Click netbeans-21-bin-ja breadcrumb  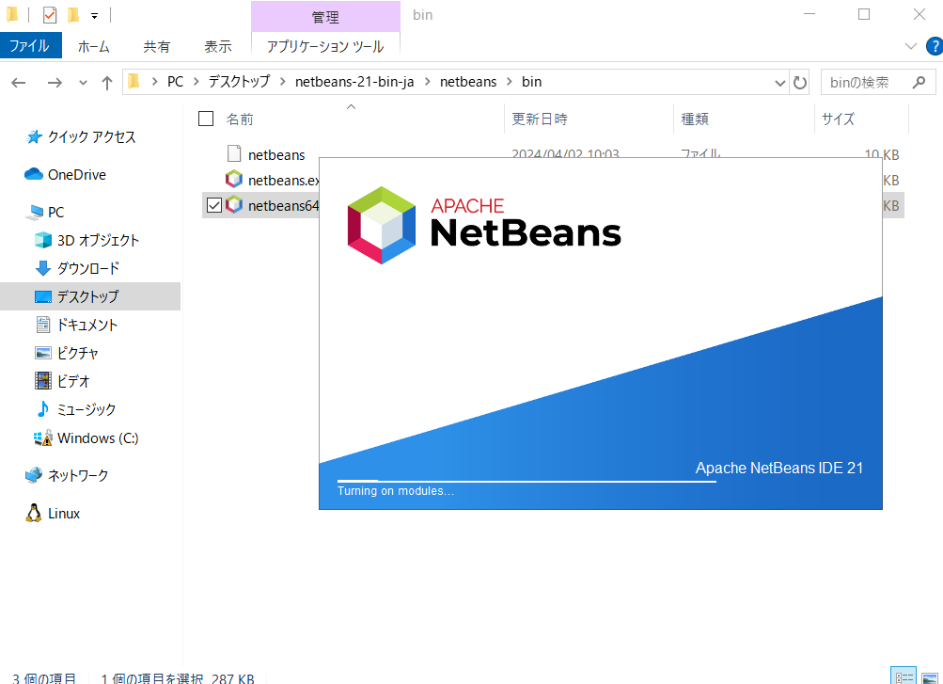tap(354, 82)
